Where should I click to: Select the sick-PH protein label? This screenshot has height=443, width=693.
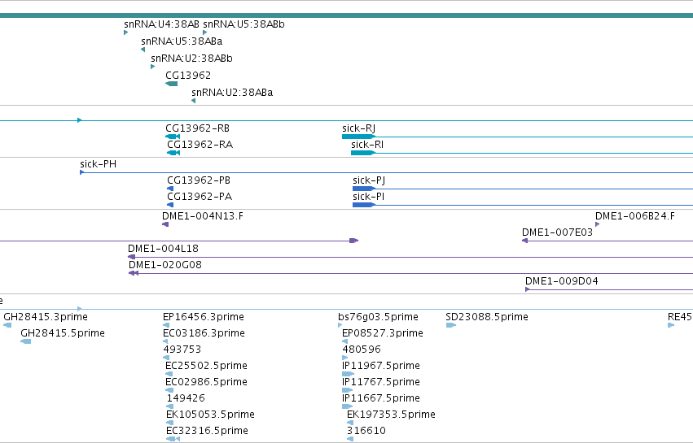[x=98, y=164]
